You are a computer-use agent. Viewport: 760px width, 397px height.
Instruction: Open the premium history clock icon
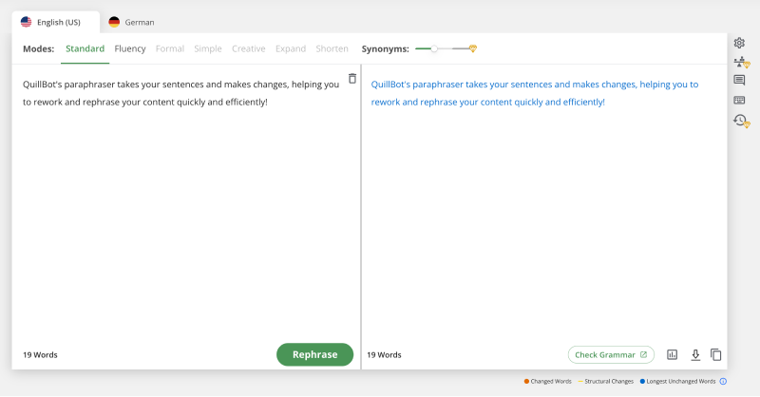click(x=740, y=121)
